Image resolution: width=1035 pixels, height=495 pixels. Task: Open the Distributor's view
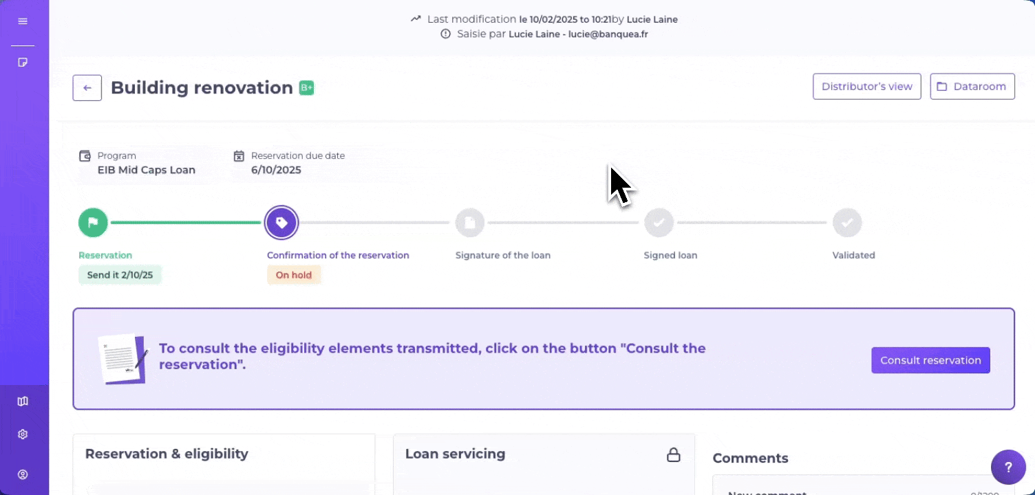[x=866, y=87]
